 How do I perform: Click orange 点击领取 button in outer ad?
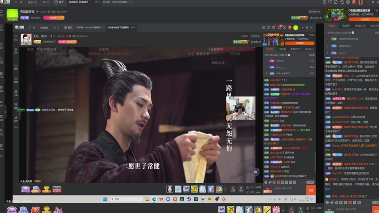tap(364, 19)
